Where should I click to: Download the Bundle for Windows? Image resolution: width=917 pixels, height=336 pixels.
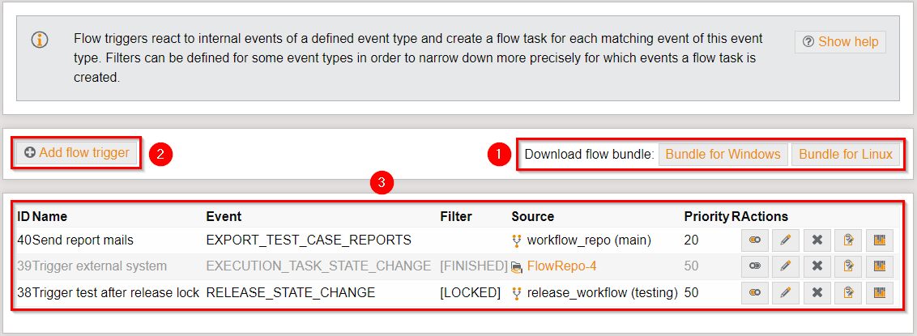(x=723, y=154)
